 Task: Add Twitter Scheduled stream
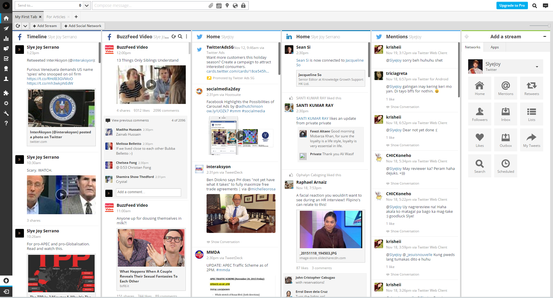(506, 166)
